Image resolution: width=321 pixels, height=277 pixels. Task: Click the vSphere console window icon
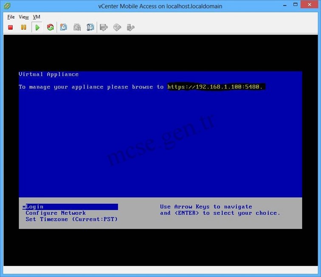pyautogui.click(x=7, y=6)
